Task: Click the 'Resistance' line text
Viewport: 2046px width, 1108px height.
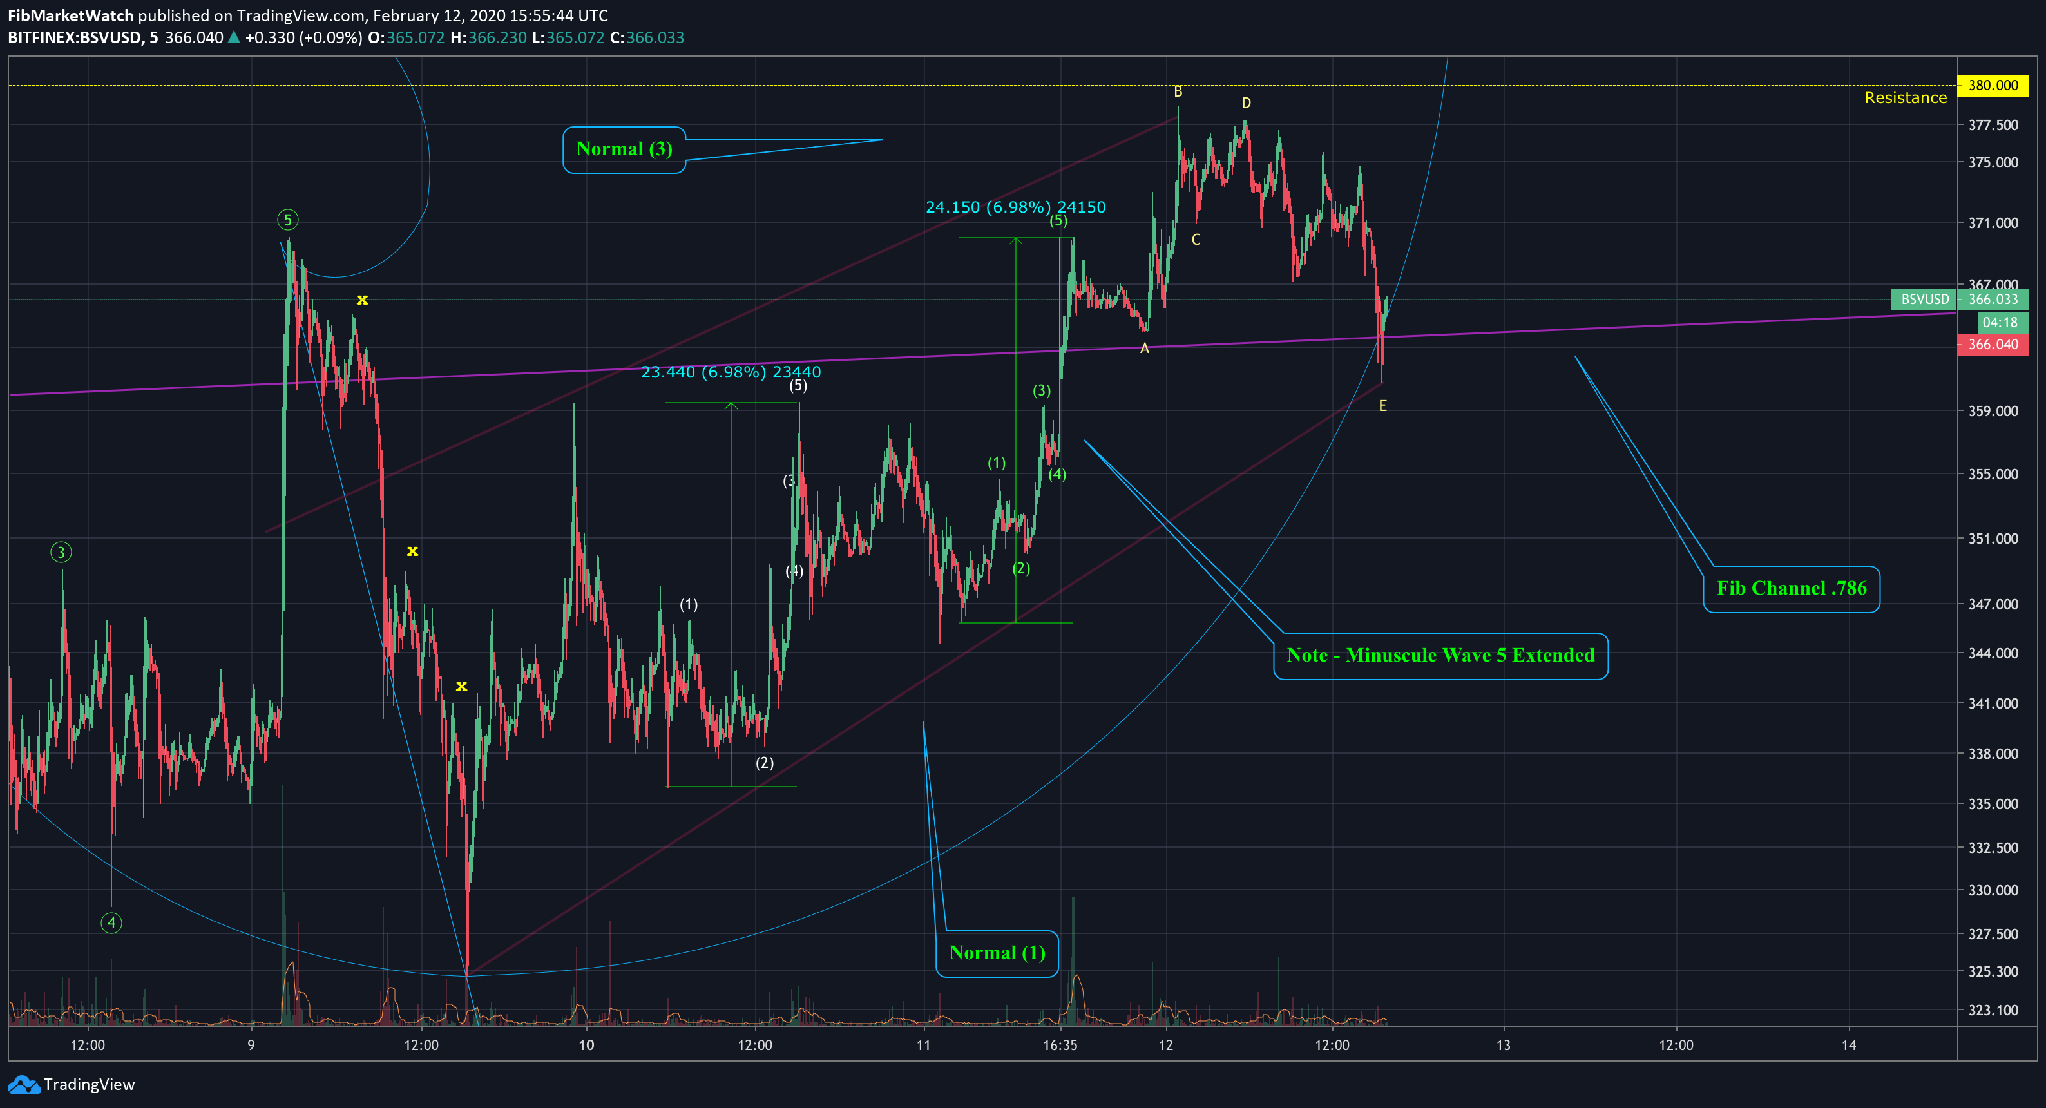Action: (1906, 98)
